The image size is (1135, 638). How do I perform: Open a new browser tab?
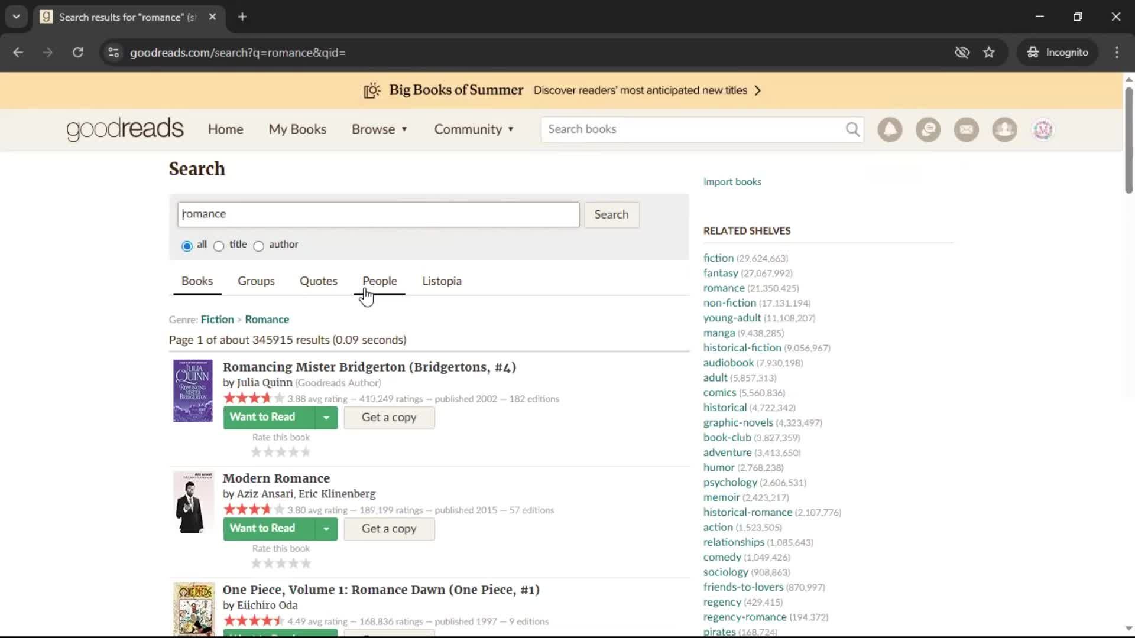242,17
